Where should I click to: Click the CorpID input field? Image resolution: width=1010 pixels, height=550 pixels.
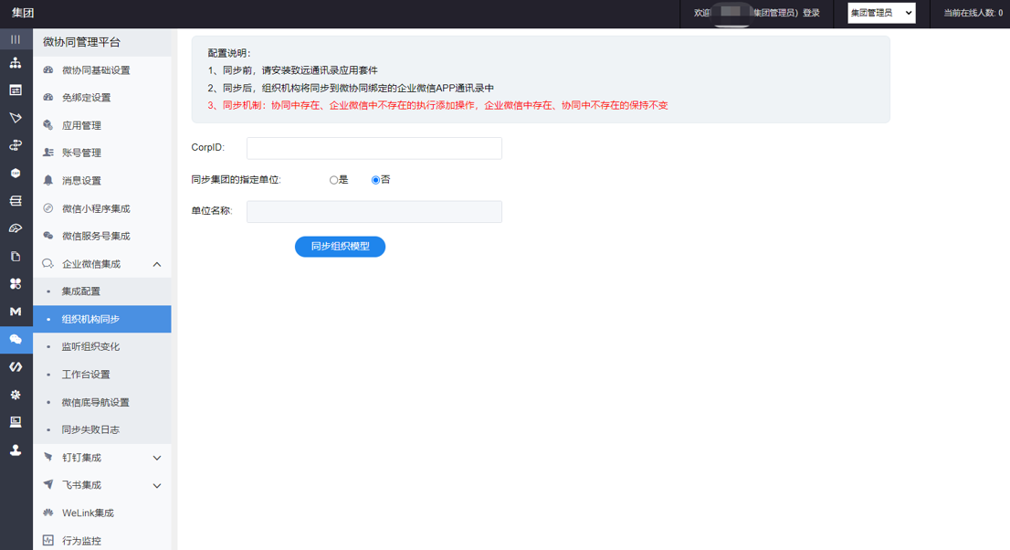click(373, 148)
